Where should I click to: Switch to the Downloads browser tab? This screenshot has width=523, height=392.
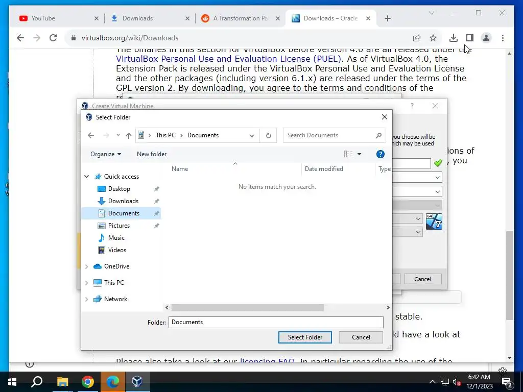[149, 18]
